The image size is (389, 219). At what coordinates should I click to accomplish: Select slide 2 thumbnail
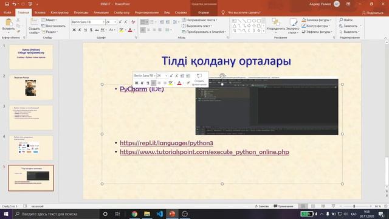(x=31, y=88)
